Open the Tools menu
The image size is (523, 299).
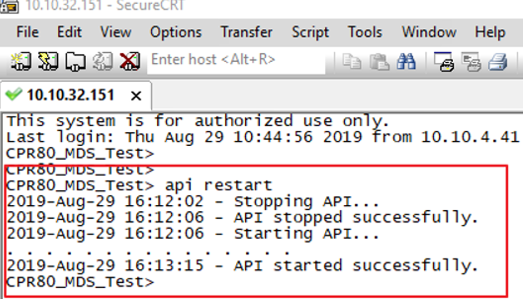(x=365, y=32)
